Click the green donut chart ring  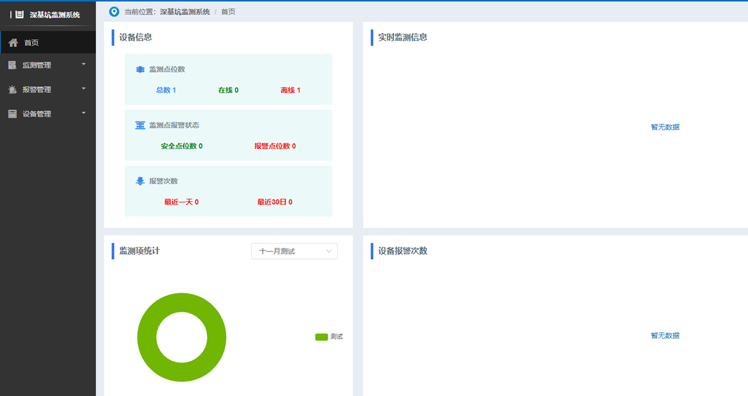tap(147, 337)
